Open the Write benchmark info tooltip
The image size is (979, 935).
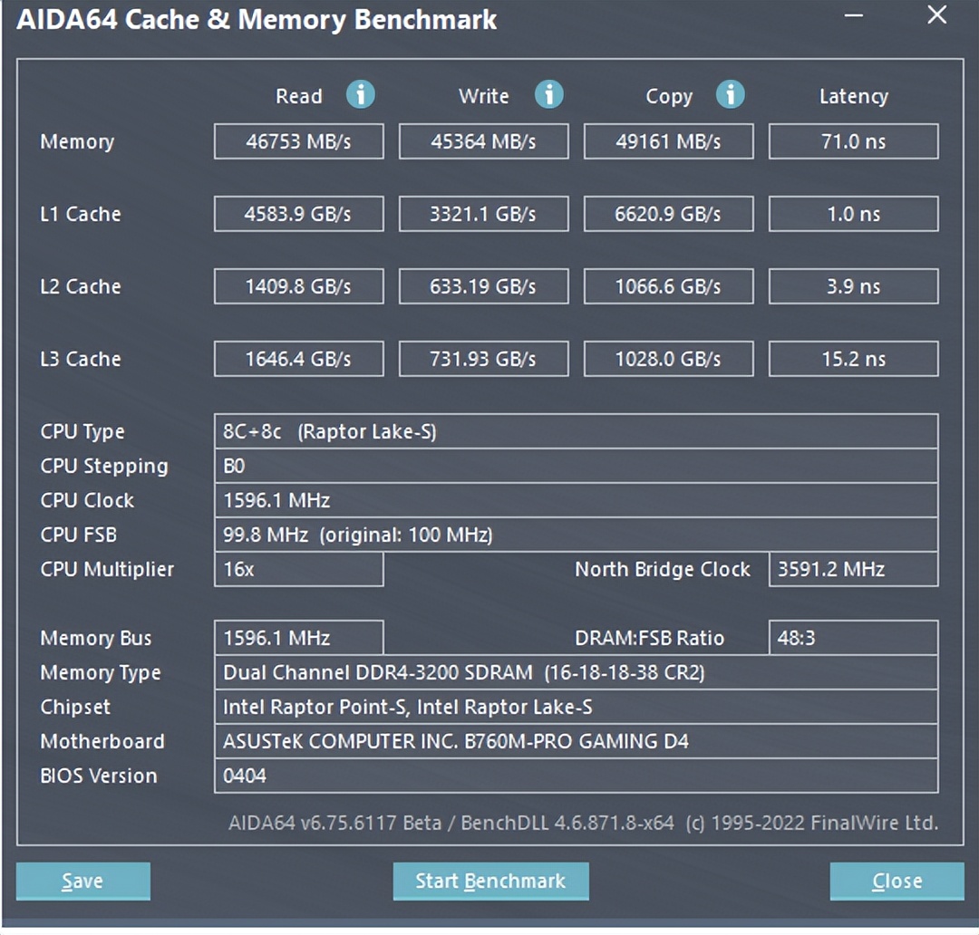point(548,95)
